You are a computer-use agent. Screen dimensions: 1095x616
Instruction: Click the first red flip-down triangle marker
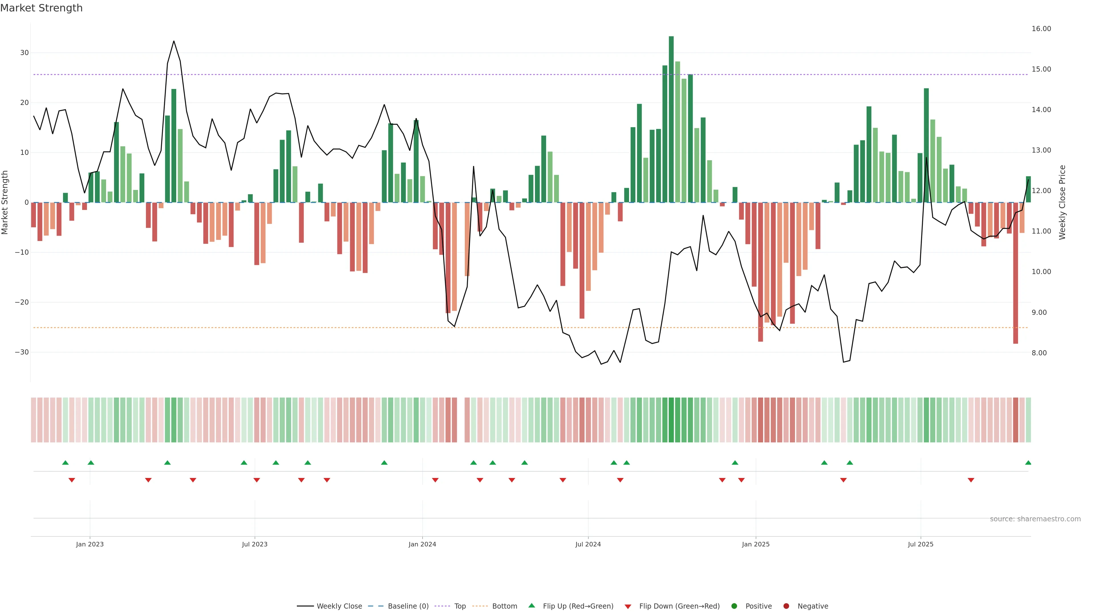pos(71,480)
